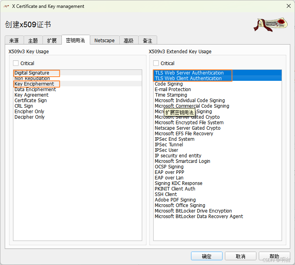Select Key Agreement key usage
Screen dimensions: 295x265
78,95
